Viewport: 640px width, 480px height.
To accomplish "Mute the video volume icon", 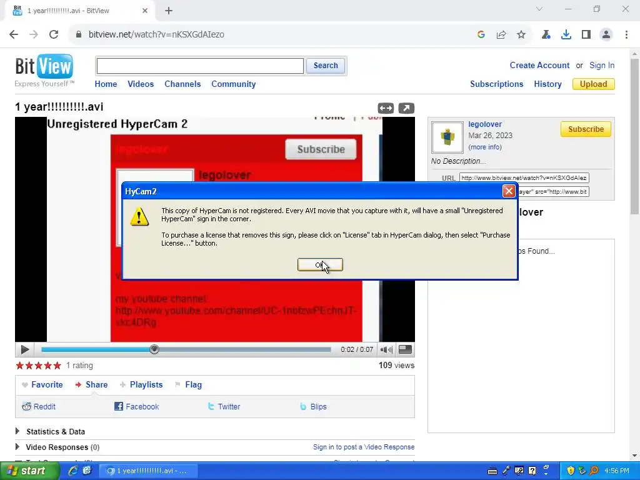I will (x=386, y=349).
